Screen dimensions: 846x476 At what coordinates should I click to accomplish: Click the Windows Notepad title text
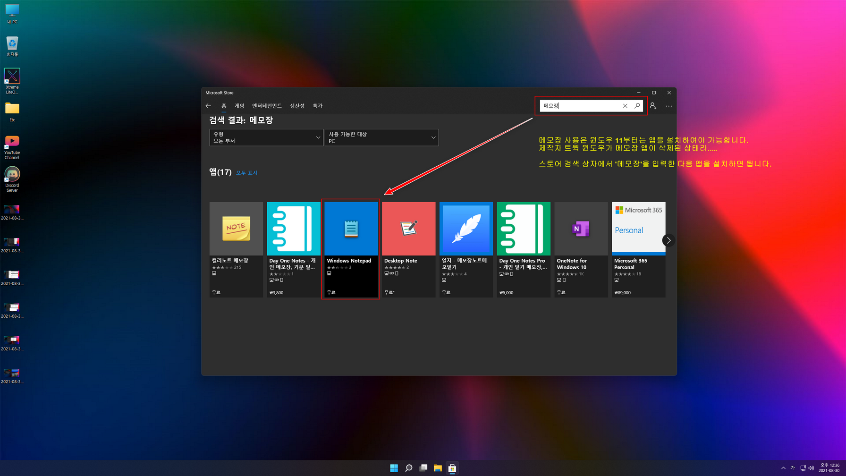pos(349,261)
